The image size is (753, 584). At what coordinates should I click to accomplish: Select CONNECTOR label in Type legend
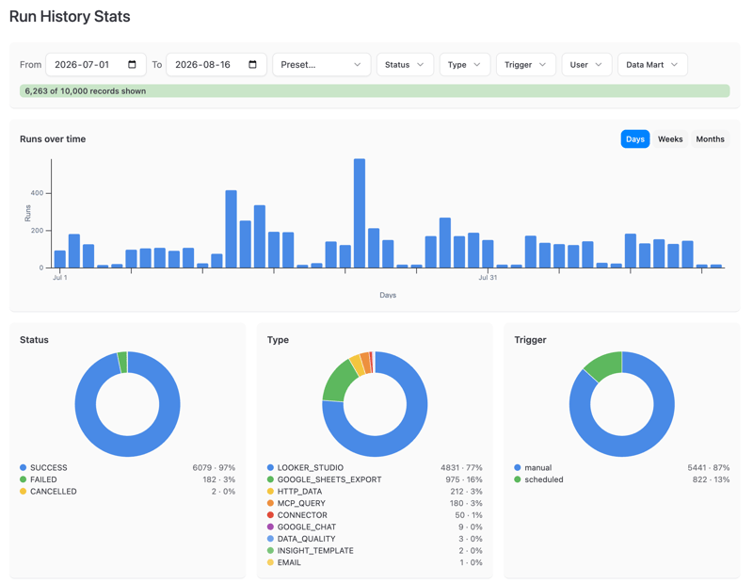click(x=302, y=515)
